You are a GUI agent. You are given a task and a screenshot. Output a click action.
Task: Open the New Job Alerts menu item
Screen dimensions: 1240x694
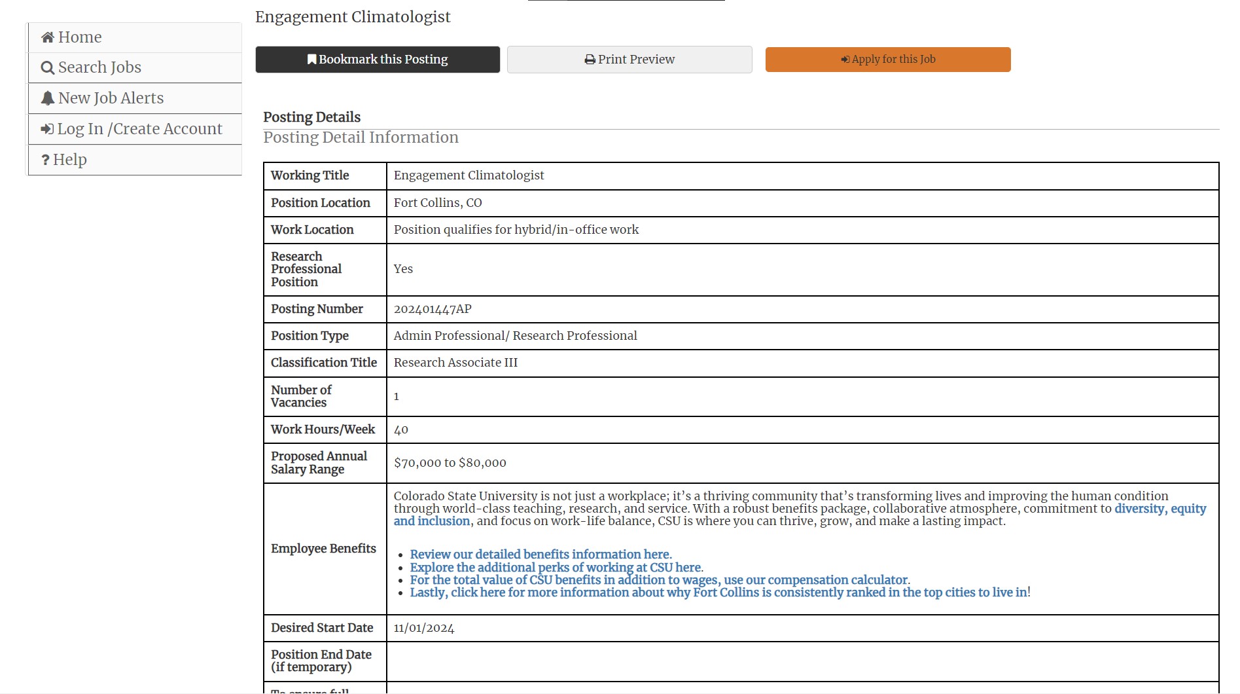[111, 98]
